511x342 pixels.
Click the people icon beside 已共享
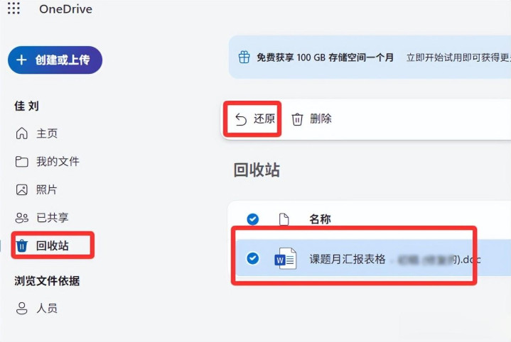pos(22,218)
